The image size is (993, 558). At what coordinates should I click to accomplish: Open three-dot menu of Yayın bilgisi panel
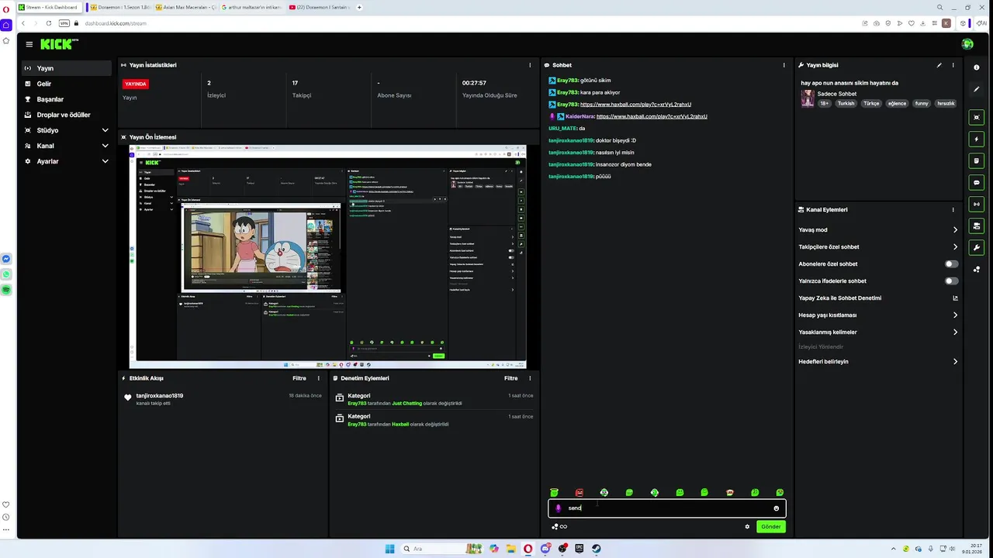coord(953,65)
